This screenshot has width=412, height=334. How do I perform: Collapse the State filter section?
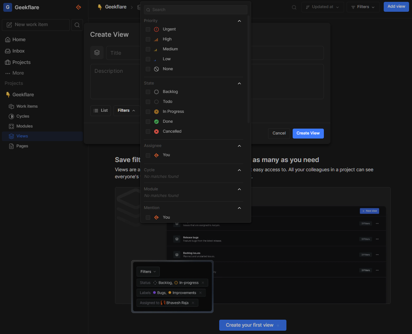pyautogui.click(x=239, y=83)
